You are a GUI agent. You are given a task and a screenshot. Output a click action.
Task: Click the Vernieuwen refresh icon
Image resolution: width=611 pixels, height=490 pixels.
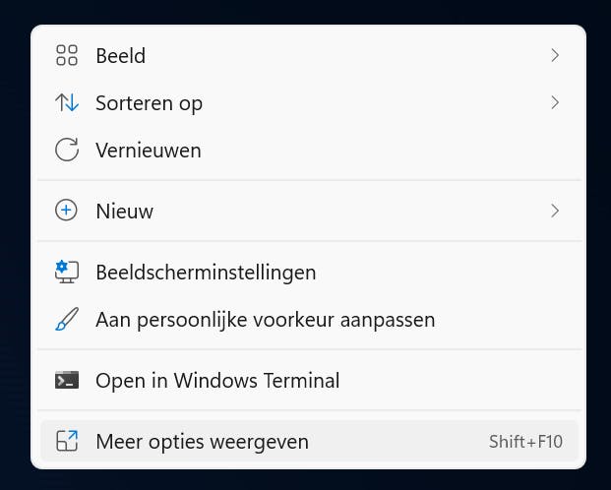(x=67, y=151)
